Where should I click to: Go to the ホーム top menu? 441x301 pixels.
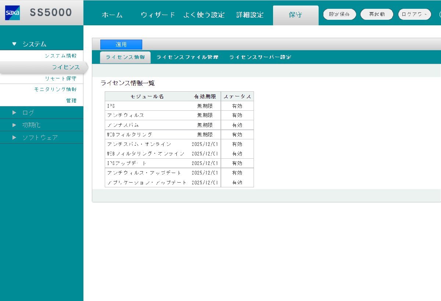pyautogui.click(x=112, y=15)
